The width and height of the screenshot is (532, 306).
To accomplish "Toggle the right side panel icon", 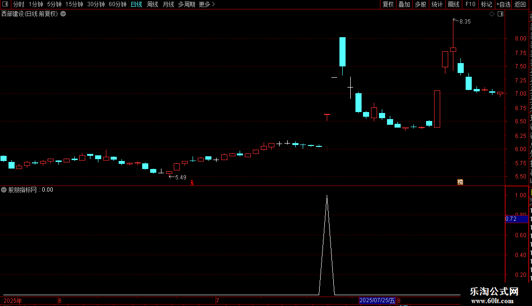I will coord(500,14).
